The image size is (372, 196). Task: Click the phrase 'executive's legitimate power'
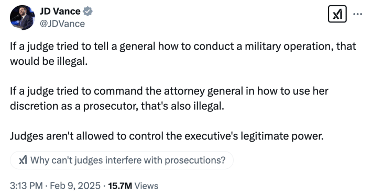pyautogui.click(x=254, y=136)
